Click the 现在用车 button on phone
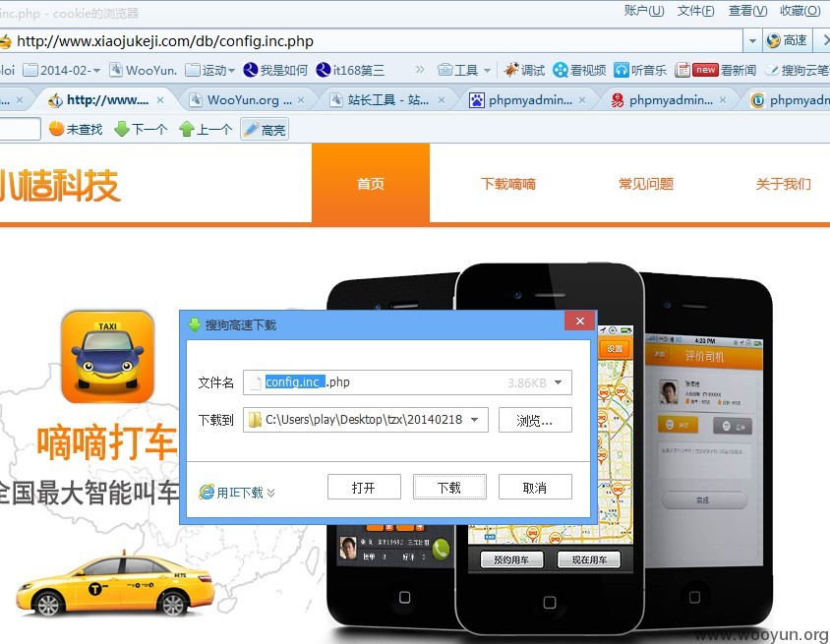Viewport: 830px width, 644px height. [589, 559]
